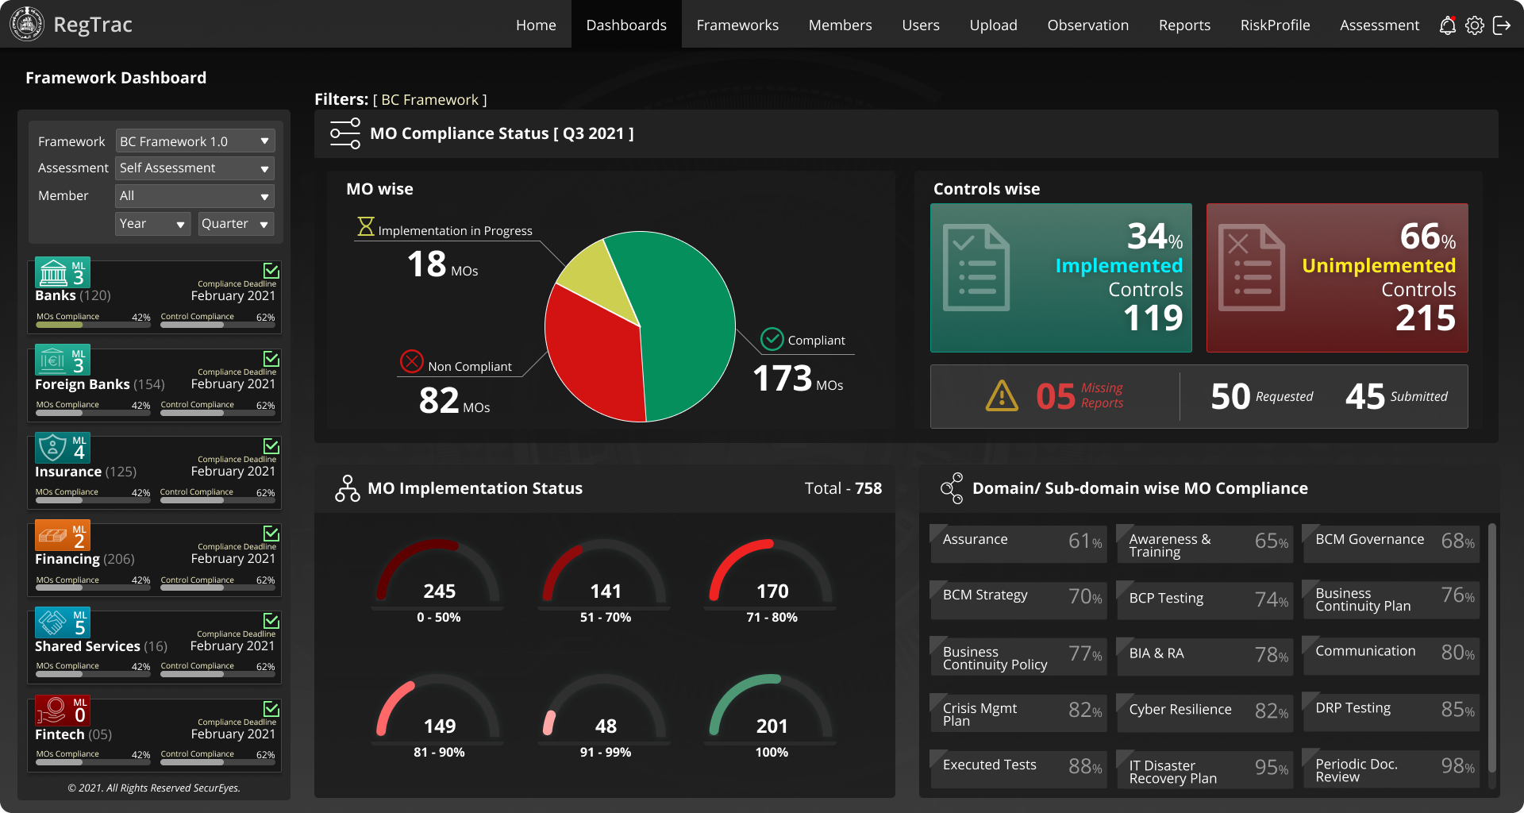The height and width of the screenshot is (813, 1524).
Task: Click the notifications bell icon
Action: tap(1447, 25)
